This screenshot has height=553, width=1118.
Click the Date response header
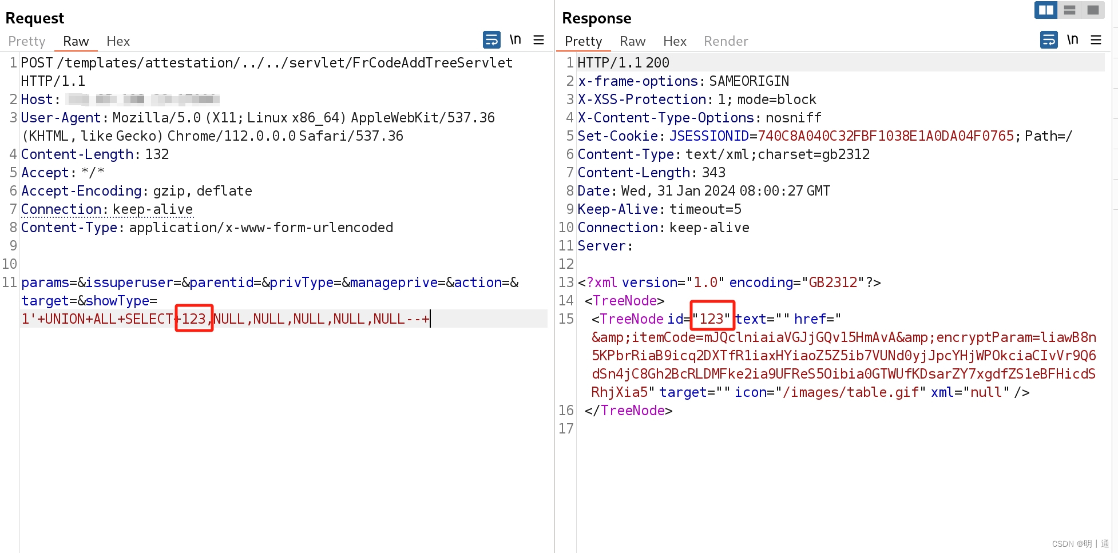tap(704, 191)
